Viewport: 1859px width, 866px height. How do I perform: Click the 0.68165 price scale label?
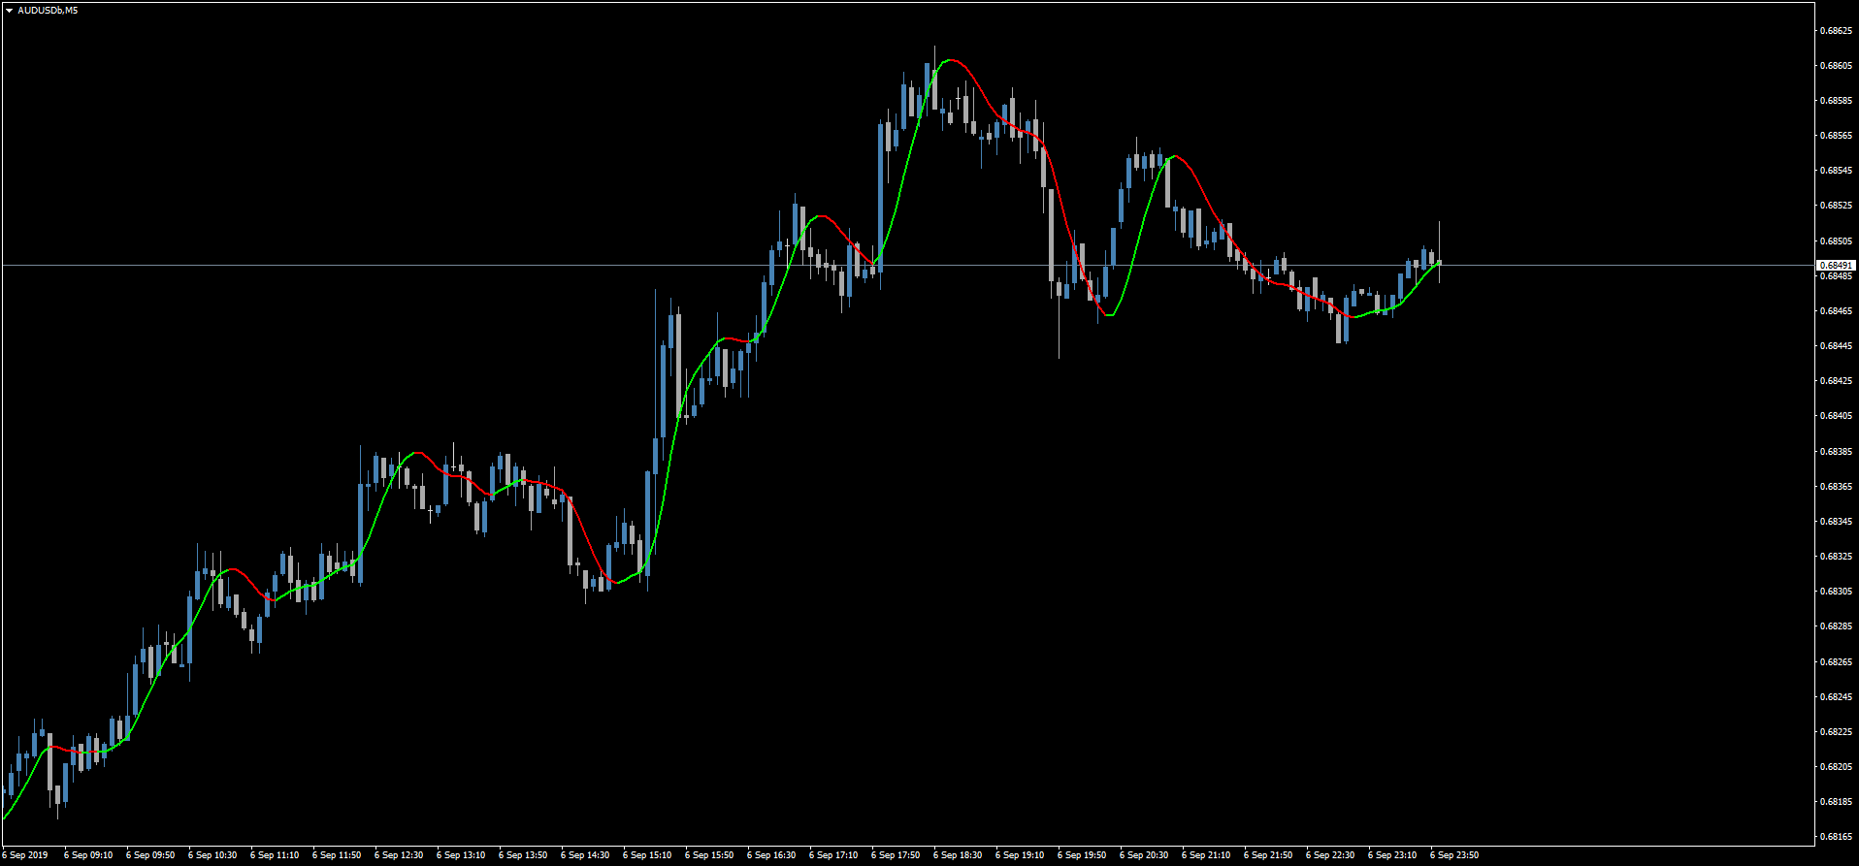click(1836, 836)
